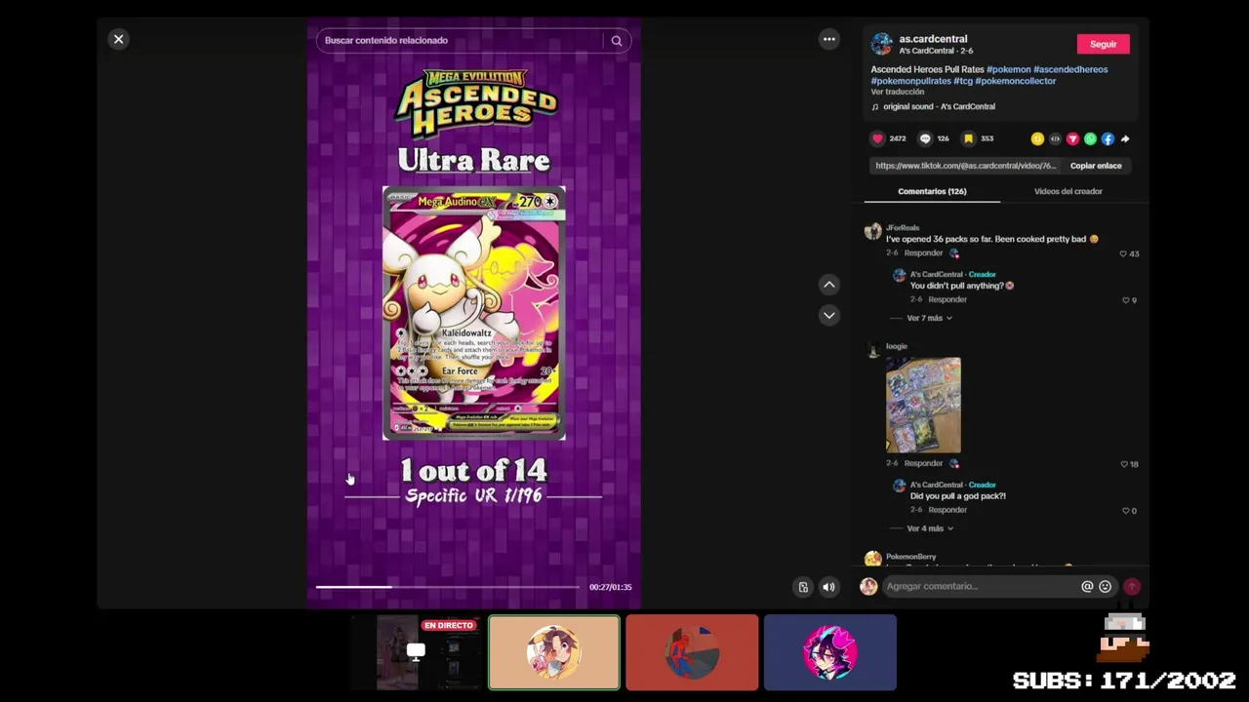Click the Seguir follow button
1249x702 pixels.
(1103, 44)
